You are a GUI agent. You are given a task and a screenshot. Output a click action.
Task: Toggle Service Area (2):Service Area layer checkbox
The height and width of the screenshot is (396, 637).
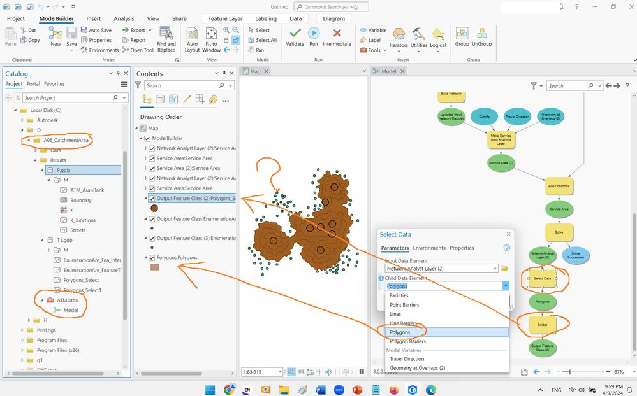[152, 168]
